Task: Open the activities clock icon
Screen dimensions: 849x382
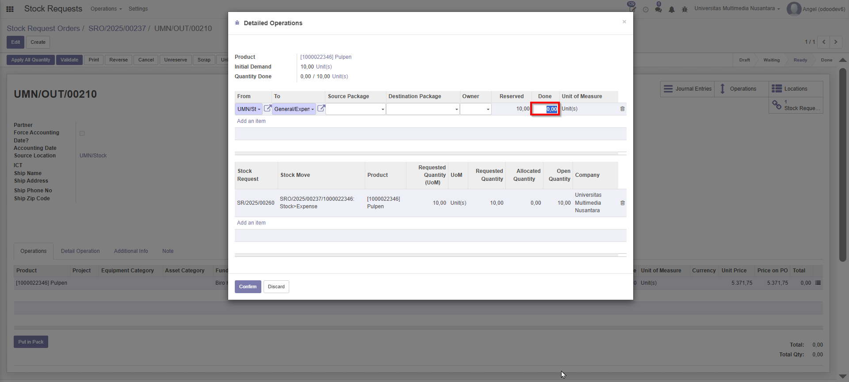Action: coord(646,9)
